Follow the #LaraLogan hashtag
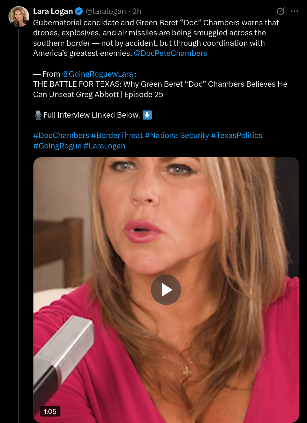The height and width of the screenshot is (423, 307). point(104,146)
